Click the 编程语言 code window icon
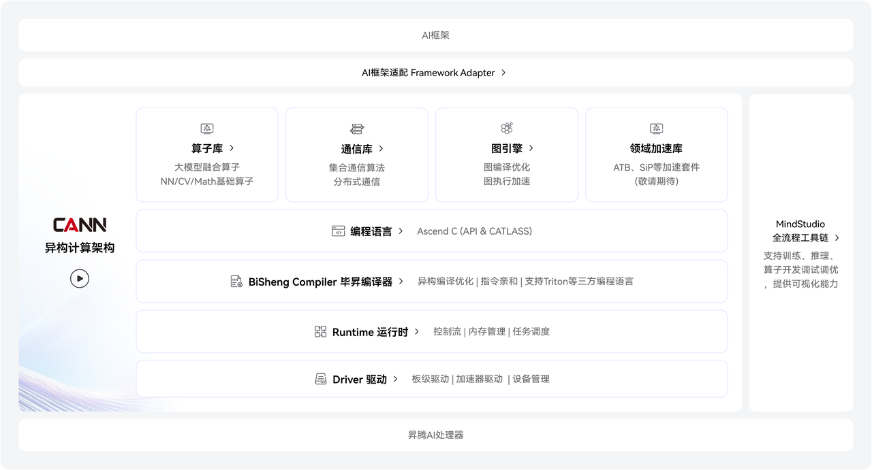872x470 pixels. [339, 231]
